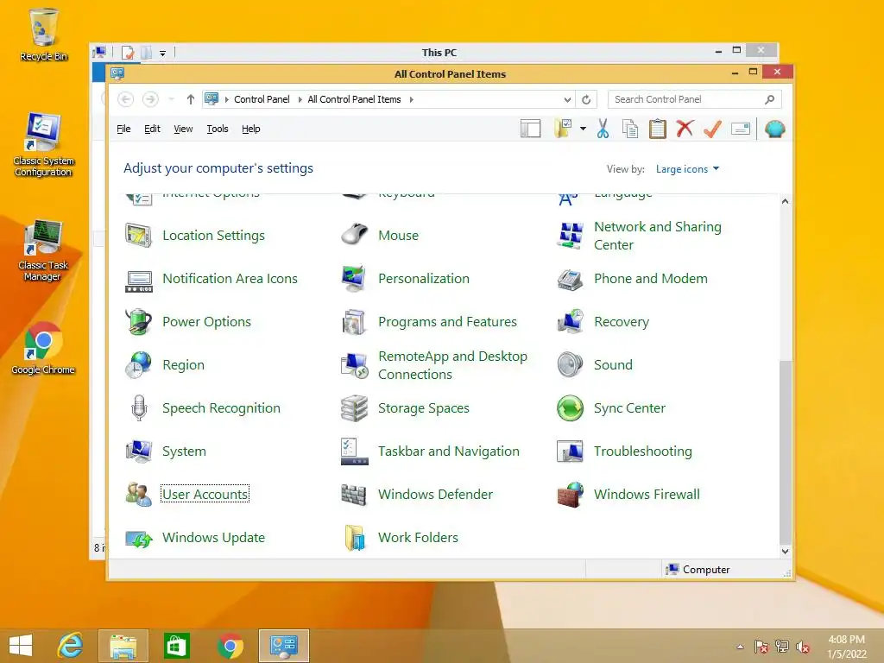Open Speech Recognition microphone icon

[x=139, y=408]
